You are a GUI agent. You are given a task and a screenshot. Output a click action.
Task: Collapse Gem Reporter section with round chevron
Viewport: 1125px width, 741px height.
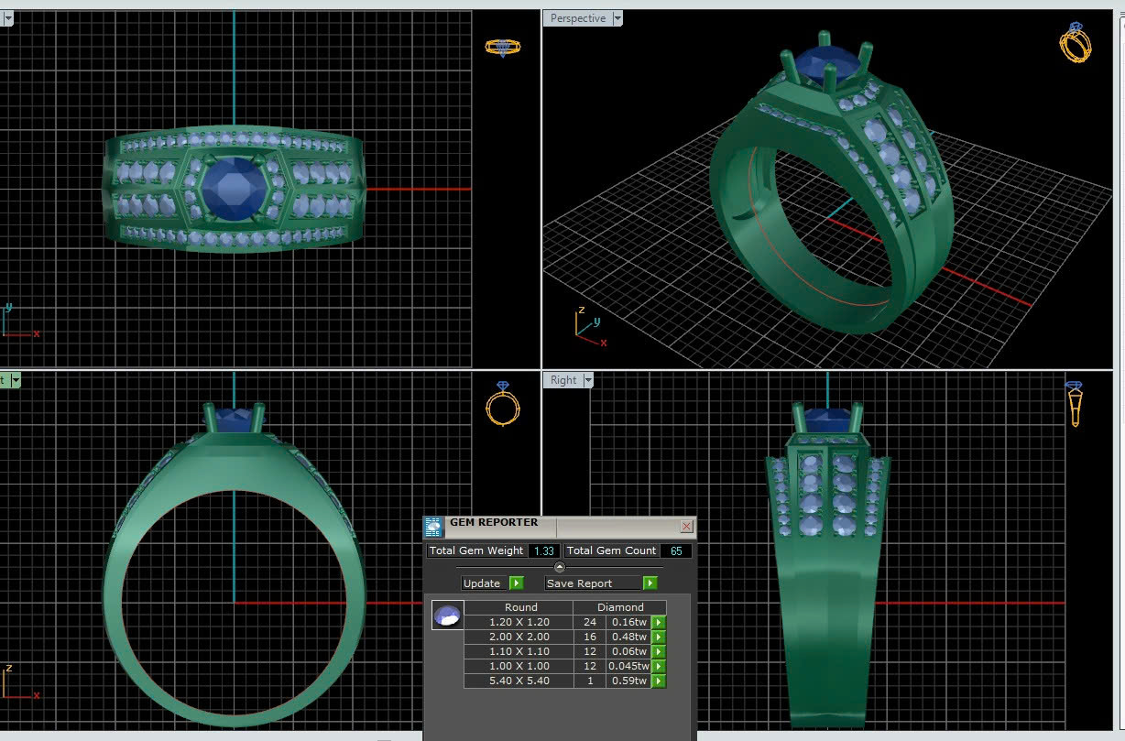560,567
